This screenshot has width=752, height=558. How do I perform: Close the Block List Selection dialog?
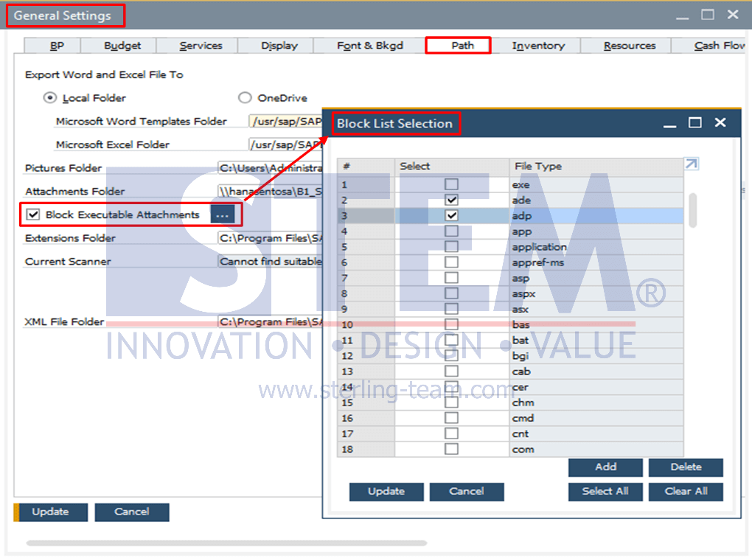(x=720, y=122)
